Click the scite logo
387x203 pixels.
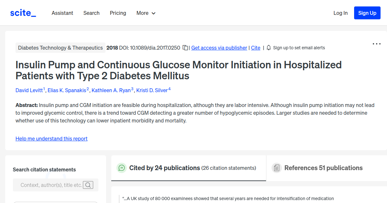click(23, 13)
